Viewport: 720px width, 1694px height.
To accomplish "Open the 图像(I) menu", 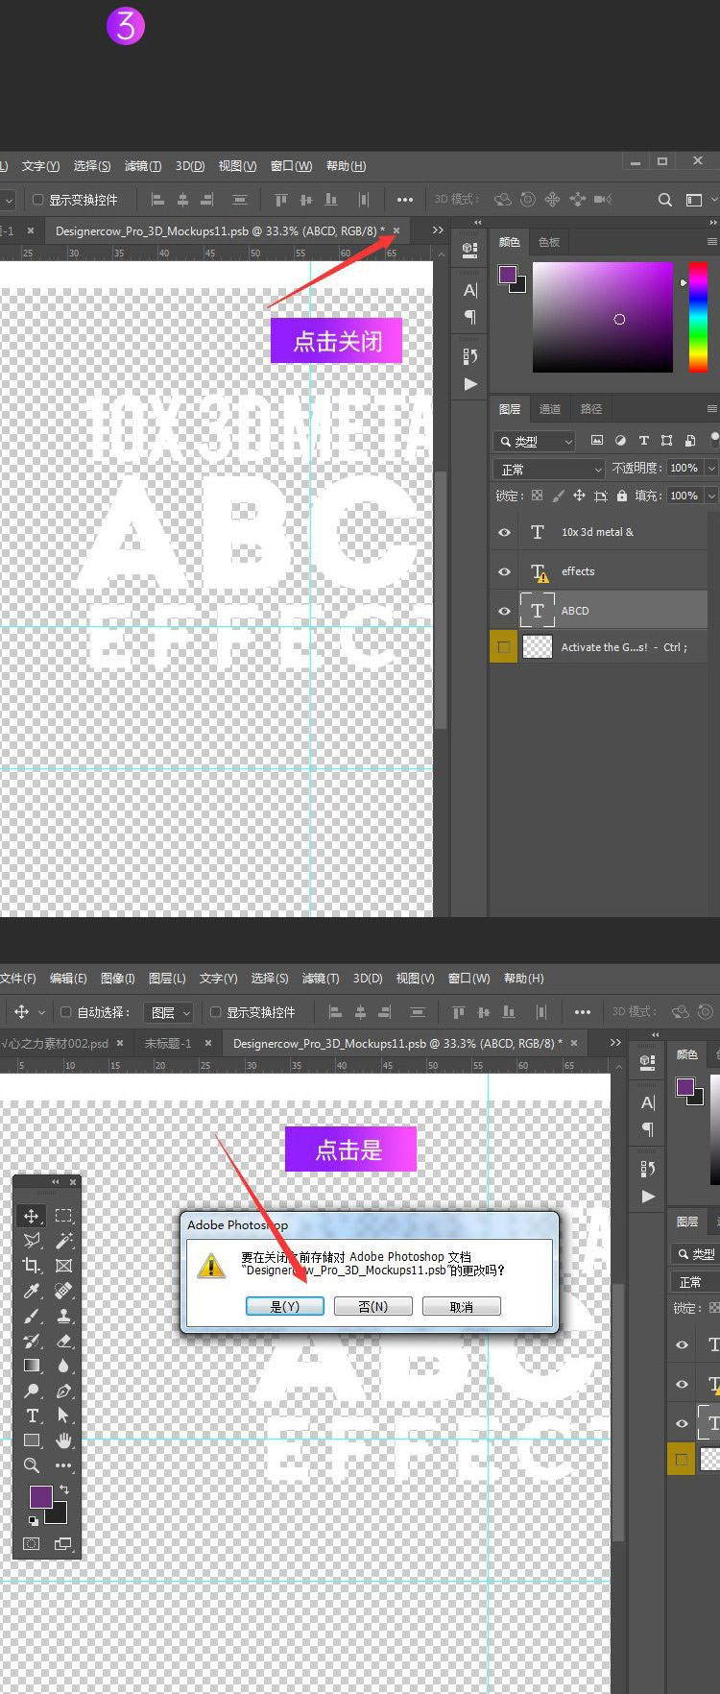I will 117,978.
